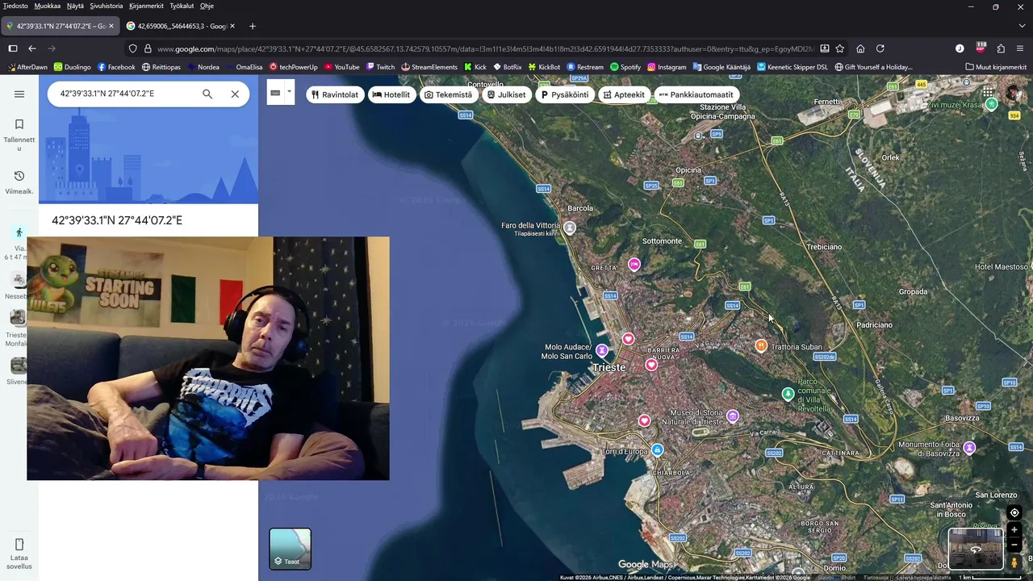This screenshot has height=581, width=1033.
Task: Click the magnifier search icon in Maps search box
Action: click(207, 94)
